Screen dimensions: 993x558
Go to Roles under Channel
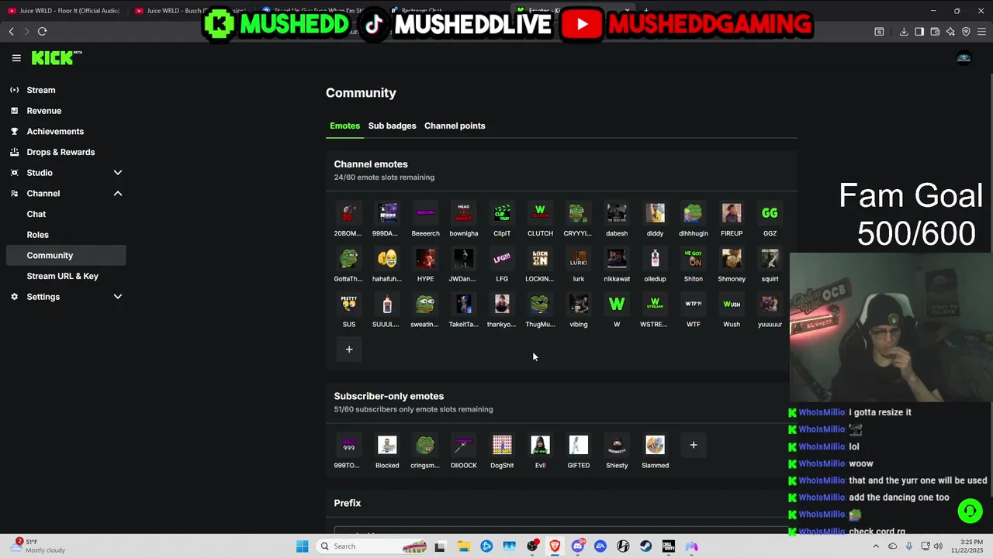65,235
